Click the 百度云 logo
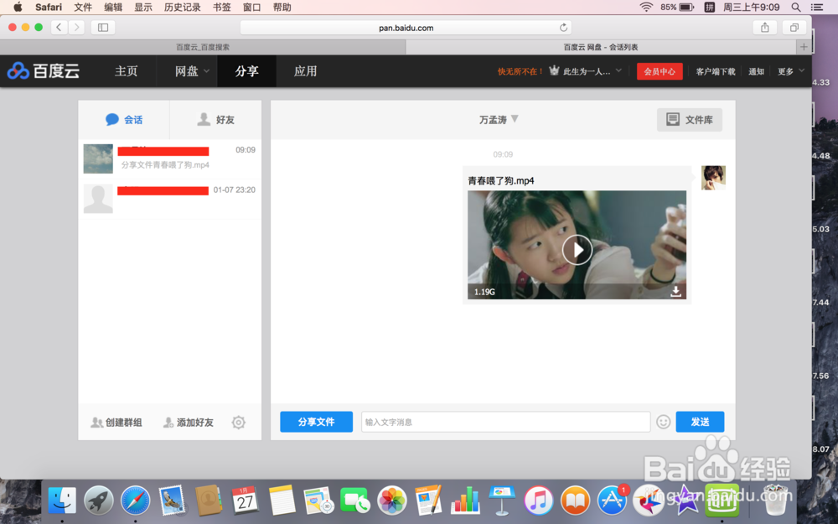The height and width of the screenshot is (524, 838). coord(44,70)
